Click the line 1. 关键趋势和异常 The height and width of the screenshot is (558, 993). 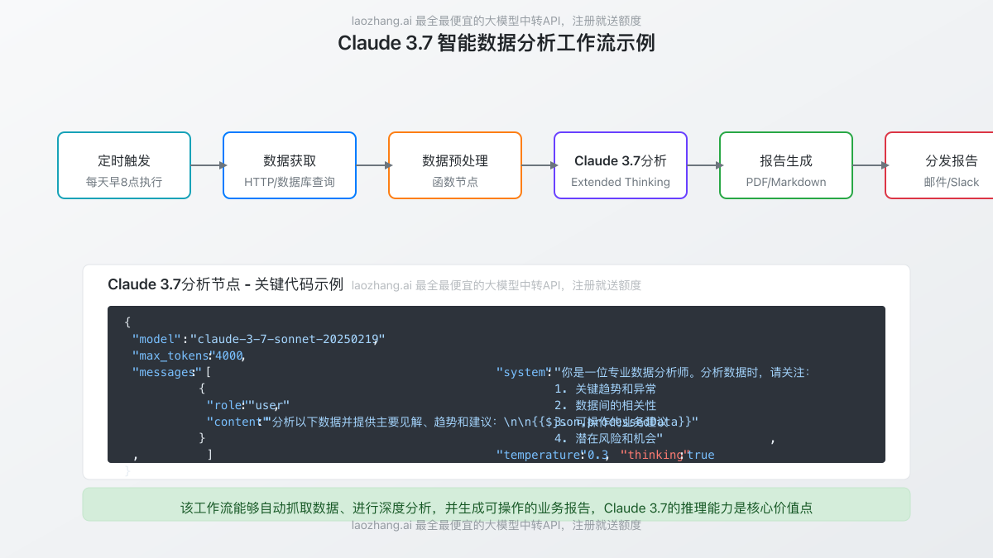[x=606, y=389]
